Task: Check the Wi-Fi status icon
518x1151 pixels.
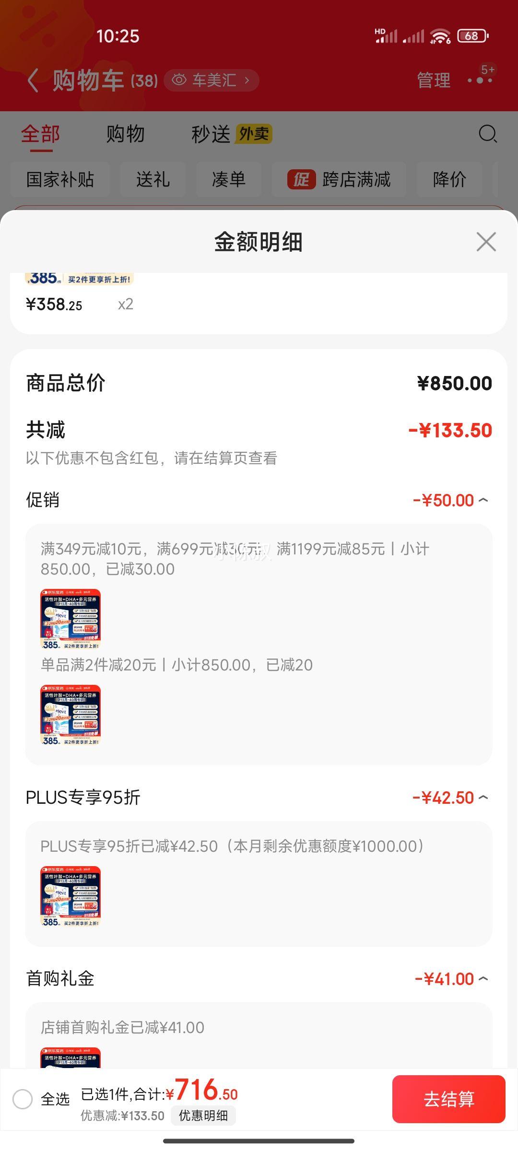Action: click(x=440, y=36)
